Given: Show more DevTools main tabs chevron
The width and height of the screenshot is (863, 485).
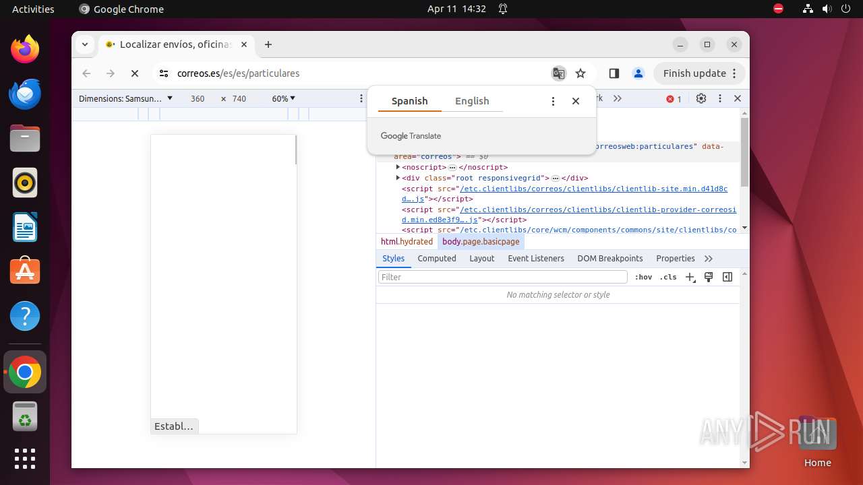Looking at the screenshot, I should coord(617,98).
